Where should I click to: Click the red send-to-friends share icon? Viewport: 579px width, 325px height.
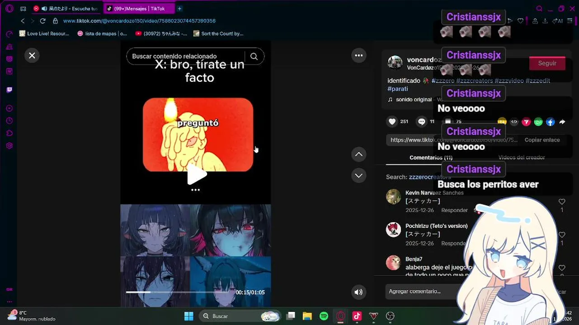pyautogui.click(x=526, y=122)
